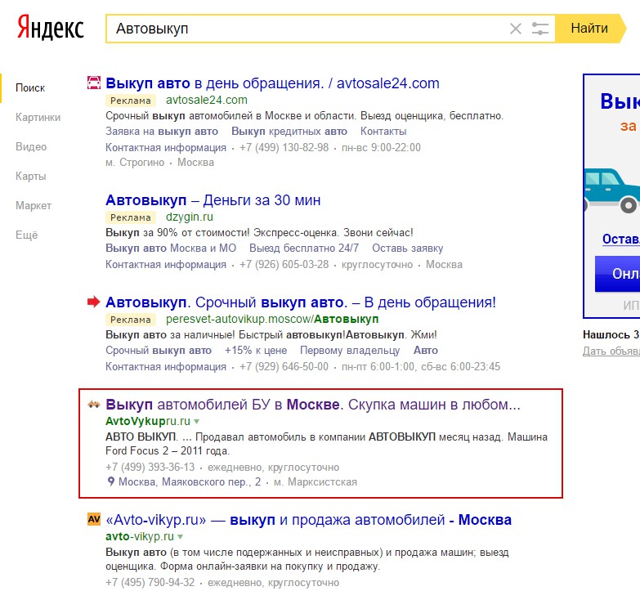This screenshot has height=591, width=640.
Task: Open avtosale24 Контакты sitelink
Action: [x=383, y=132]
